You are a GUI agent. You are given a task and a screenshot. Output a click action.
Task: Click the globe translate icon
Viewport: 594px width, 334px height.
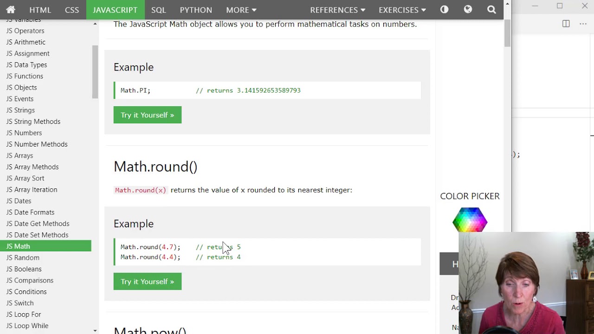(468, 10)
